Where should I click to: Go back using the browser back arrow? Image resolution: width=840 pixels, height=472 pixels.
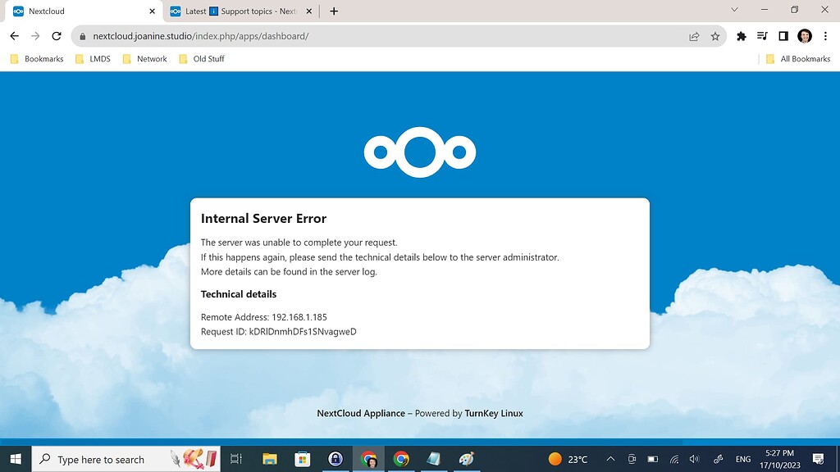click(15, 36)
